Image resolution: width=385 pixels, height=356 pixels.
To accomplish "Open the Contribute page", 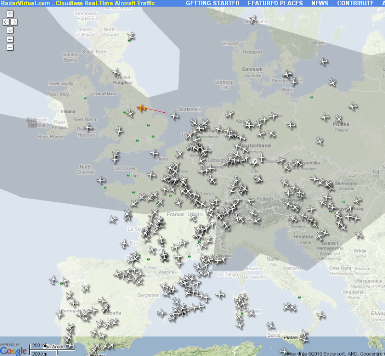I will tap(355, 3).
